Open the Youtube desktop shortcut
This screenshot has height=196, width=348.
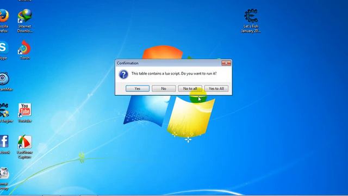coord(24,113)
